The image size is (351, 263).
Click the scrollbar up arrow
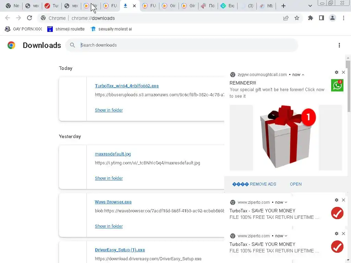(348, 58)
